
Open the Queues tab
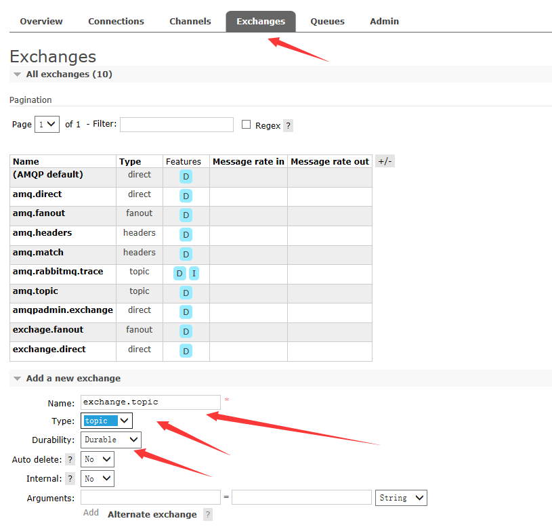point(327,22)
